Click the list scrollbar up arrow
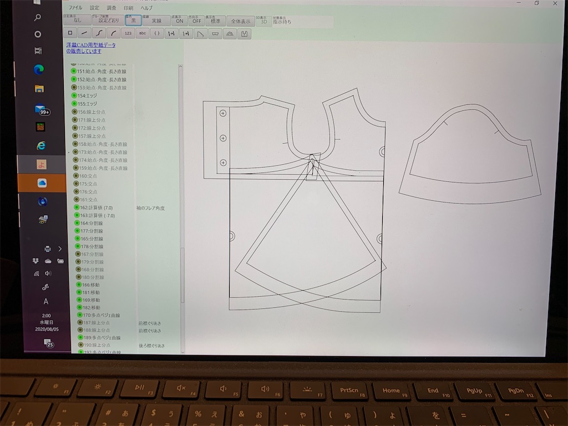Screen dimensions: 568x426 180,67
